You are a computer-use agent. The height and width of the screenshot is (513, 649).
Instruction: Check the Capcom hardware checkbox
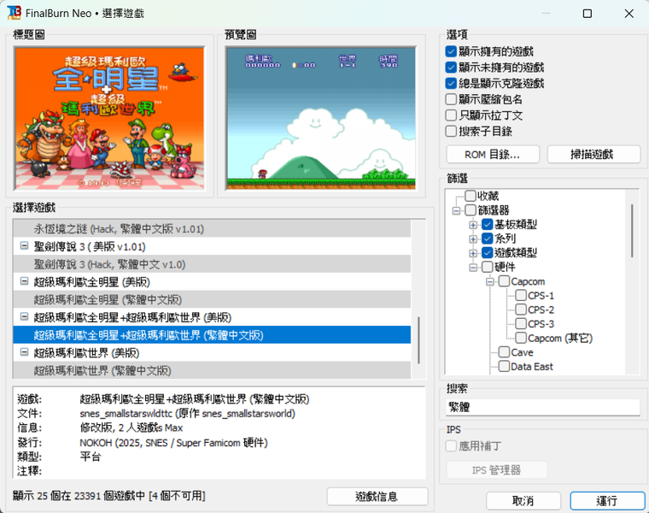pos(504,281)
